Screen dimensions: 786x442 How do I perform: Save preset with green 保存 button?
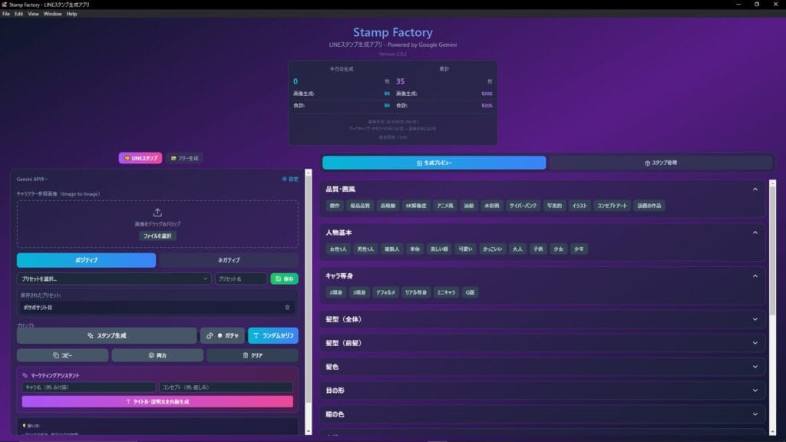(284, 279)
